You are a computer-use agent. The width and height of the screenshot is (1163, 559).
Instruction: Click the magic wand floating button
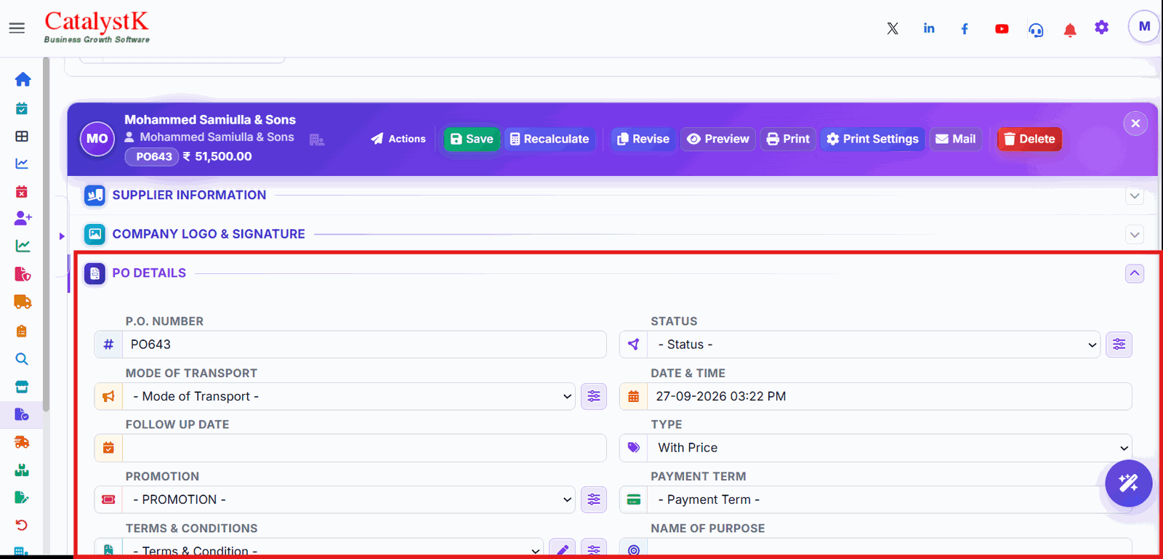pyautogui.click(x=1129, y=483)
